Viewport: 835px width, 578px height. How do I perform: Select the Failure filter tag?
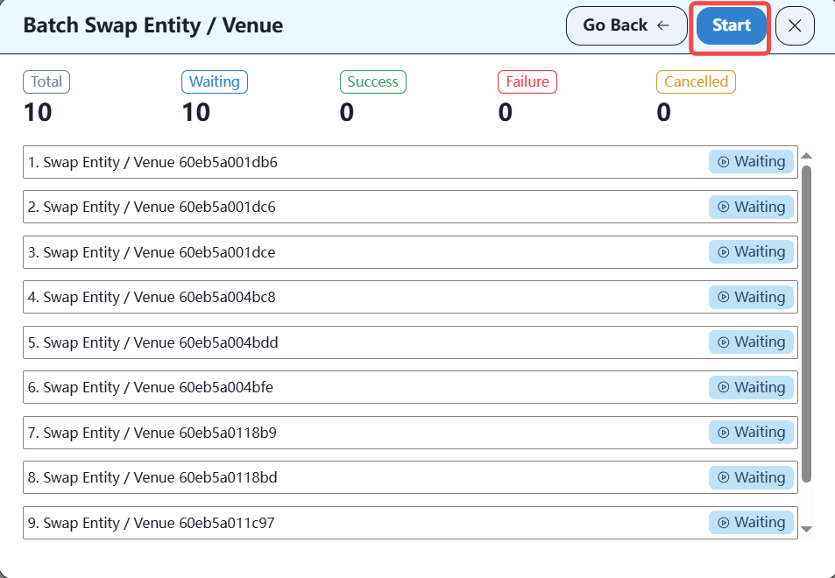pyautogui.click(x=527, y=81)
